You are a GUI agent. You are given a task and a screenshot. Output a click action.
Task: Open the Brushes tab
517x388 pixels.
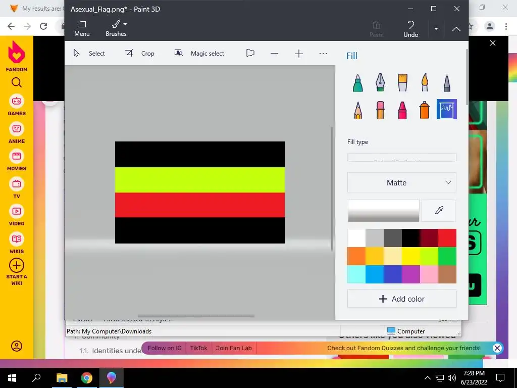(x=116, y=28)
